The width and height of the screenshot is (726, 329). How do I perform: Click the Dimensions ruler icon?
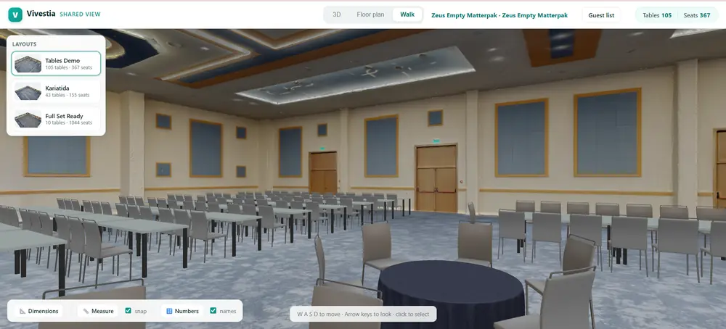(x=23, y=311)
